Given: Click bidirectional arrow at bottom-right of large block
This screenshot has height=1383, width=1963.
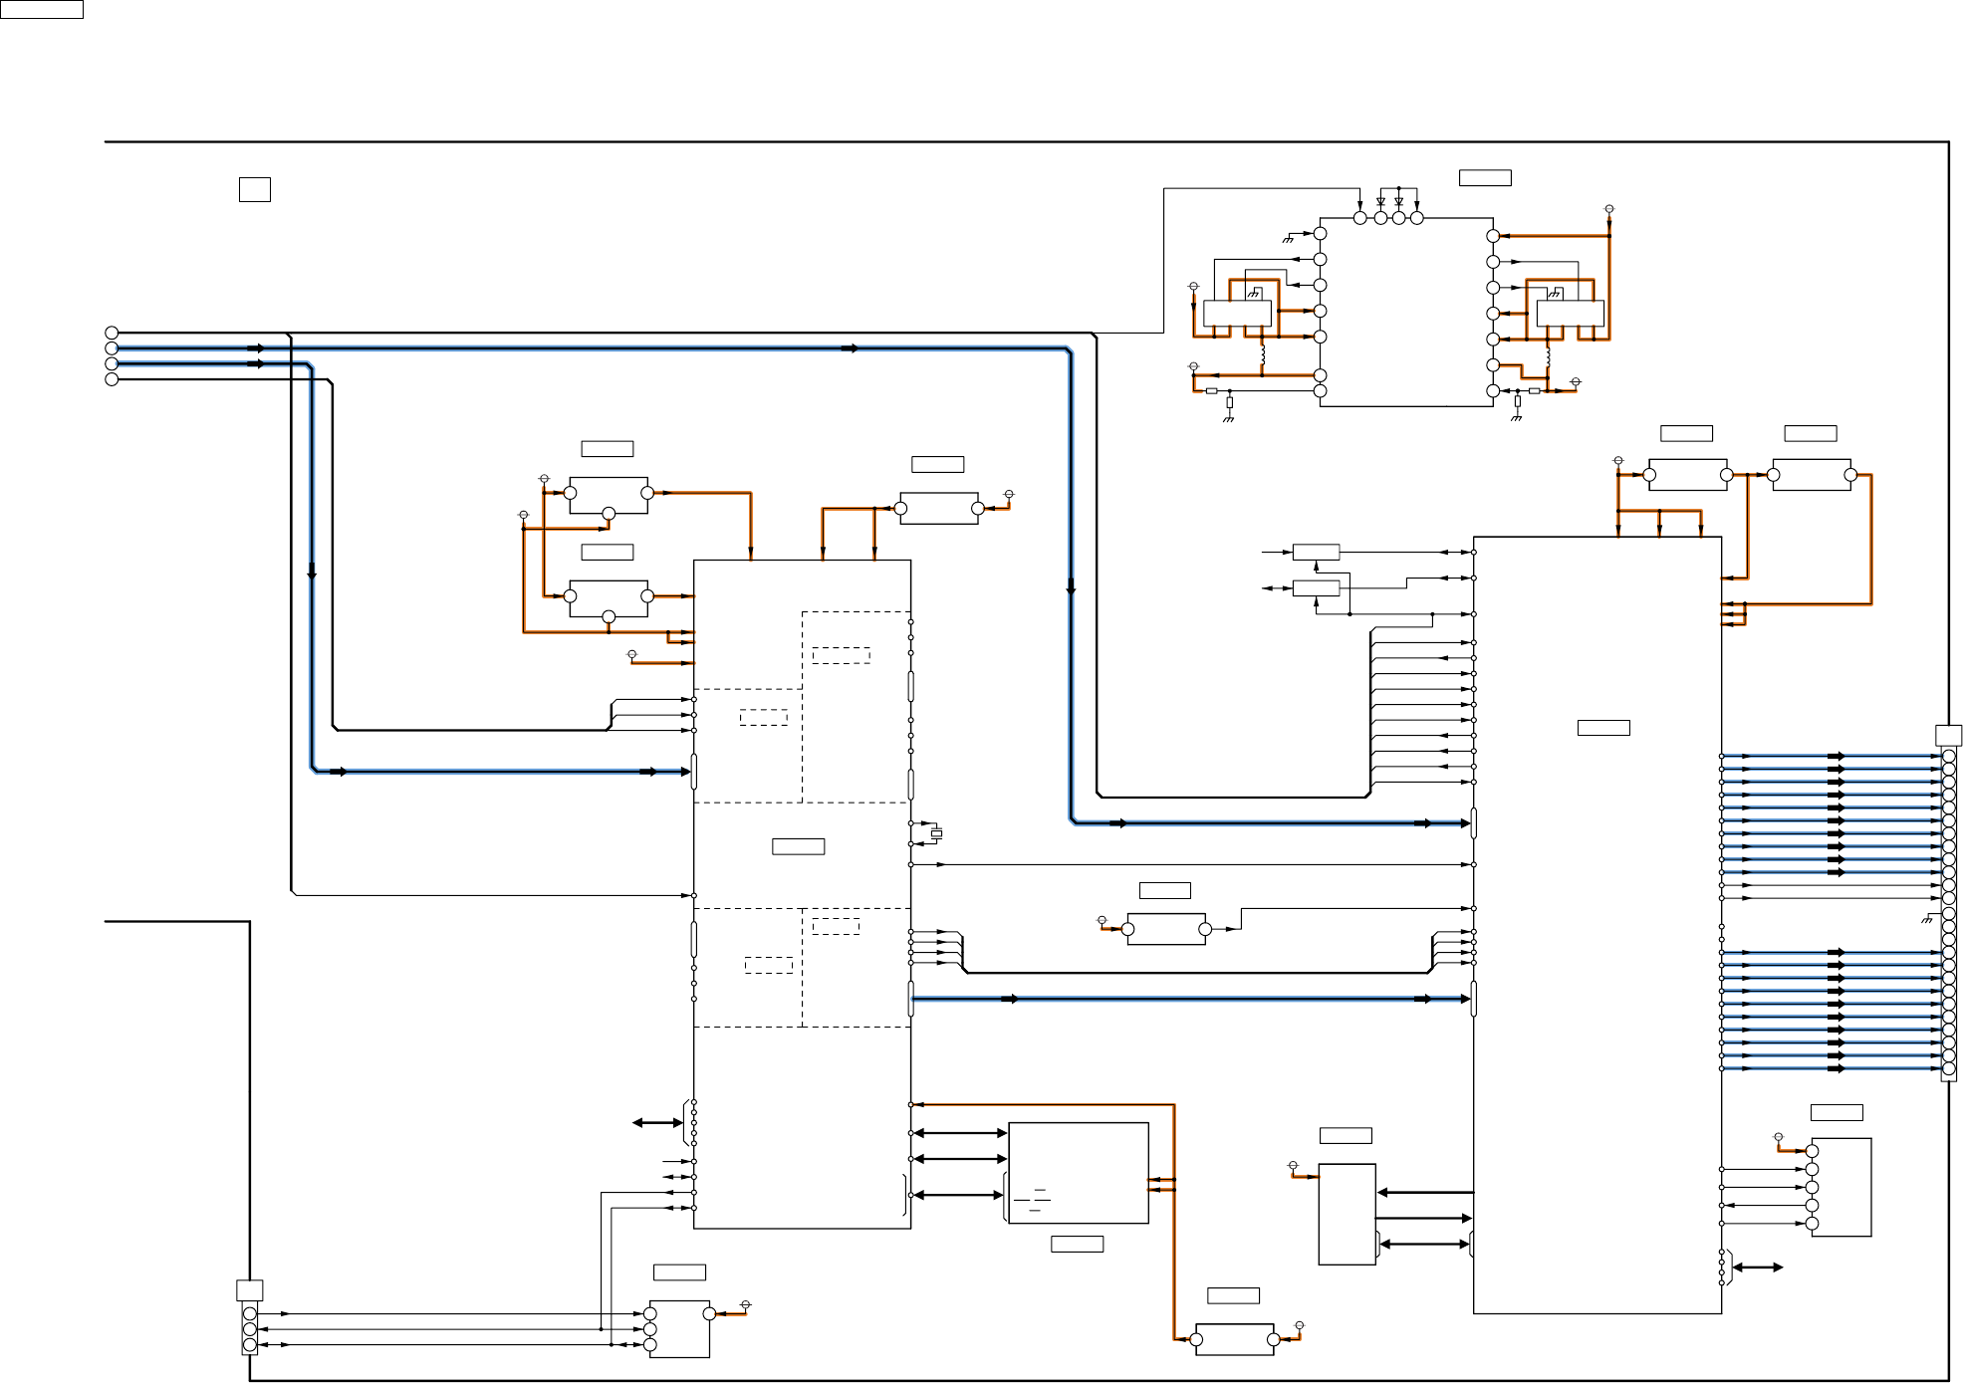Looking at the screenshot, I should [x=1758, y=1268].
